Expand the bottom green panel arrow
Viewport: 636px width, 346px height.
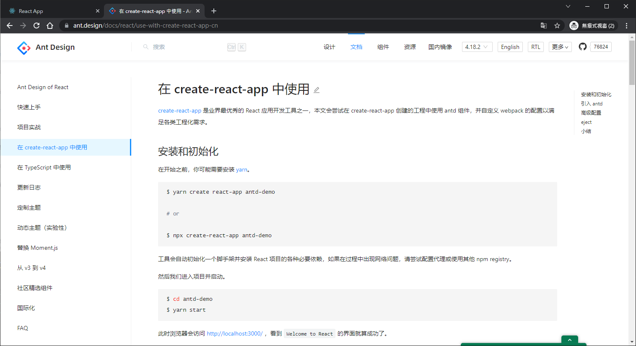point(570,340)
